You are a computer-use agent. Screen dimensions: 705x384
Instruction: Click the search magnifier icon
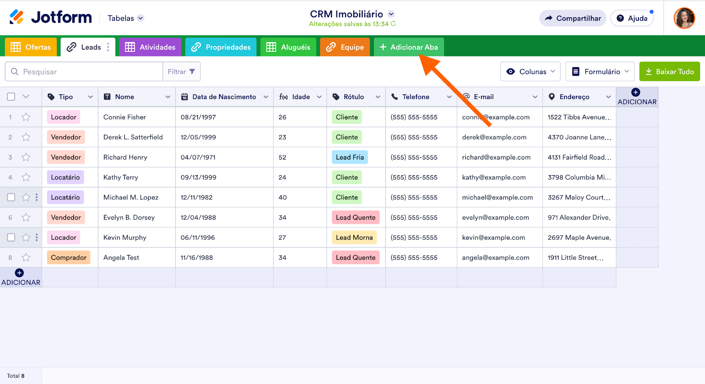pos(15,72)
